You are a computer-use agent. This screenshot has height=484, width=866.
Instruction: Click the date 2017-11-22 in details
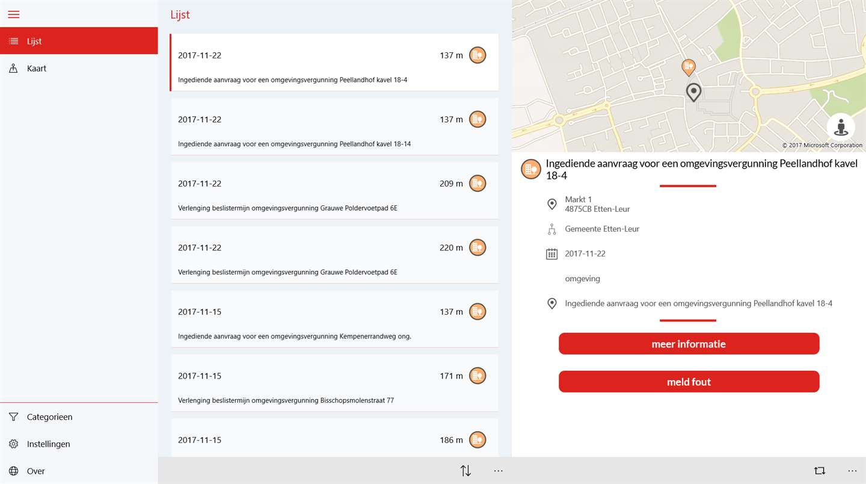point(585,253)
